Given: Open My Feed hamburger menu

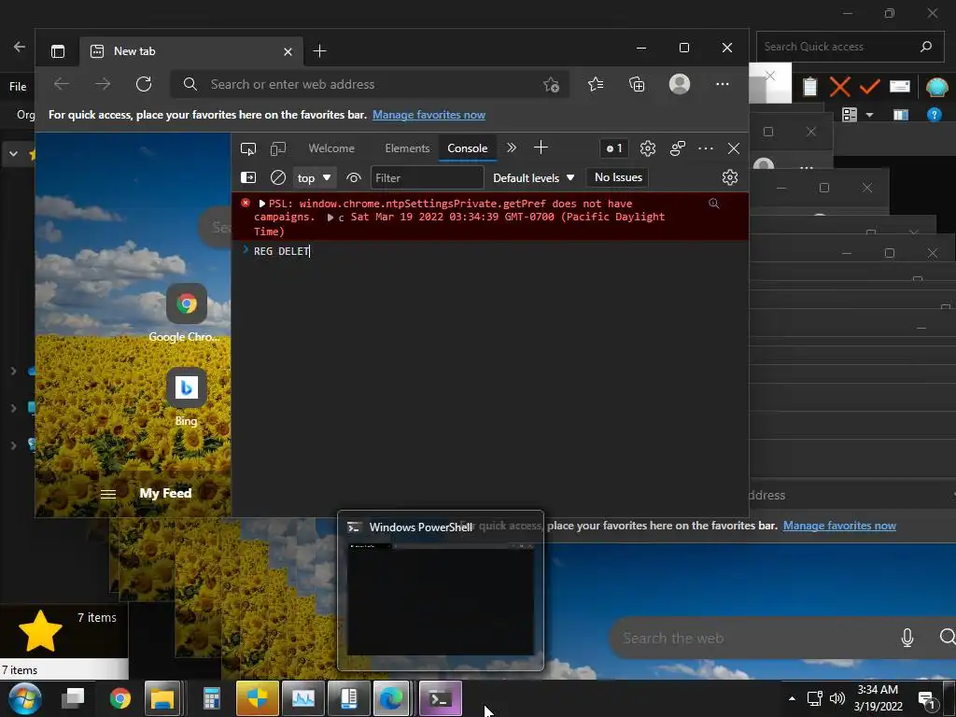Looking at the screenshot, I should 108,494.
